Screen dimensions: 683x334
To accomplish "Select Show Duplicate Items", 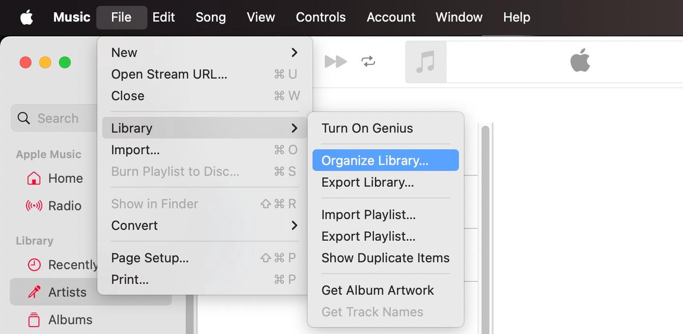I will [385, 258].
